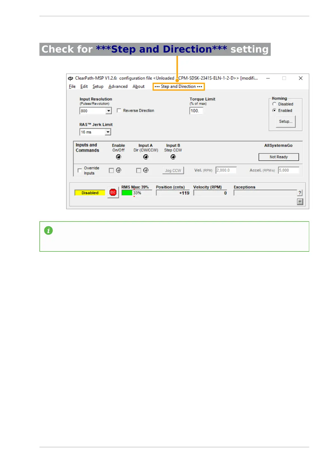Open the Setup menu

[x=98, y=86]
